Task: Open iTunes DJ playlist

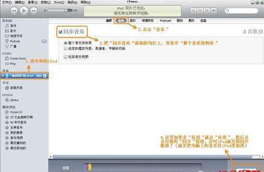Action: coord(14,112)
